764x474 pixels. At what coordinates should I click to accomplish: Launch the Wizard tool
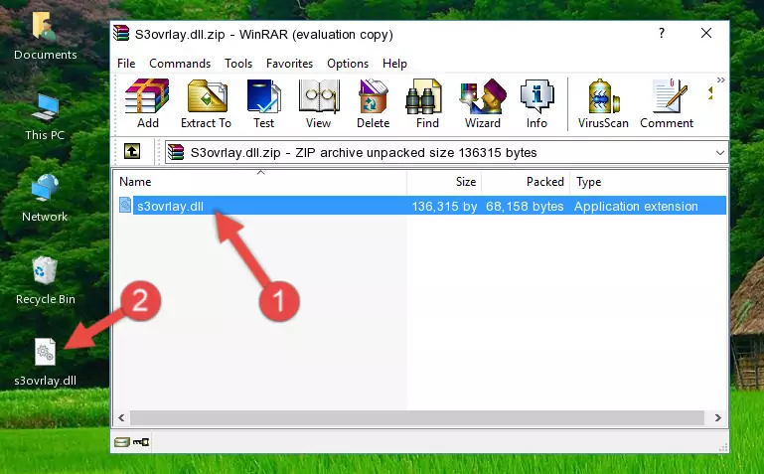pos(483,103)
